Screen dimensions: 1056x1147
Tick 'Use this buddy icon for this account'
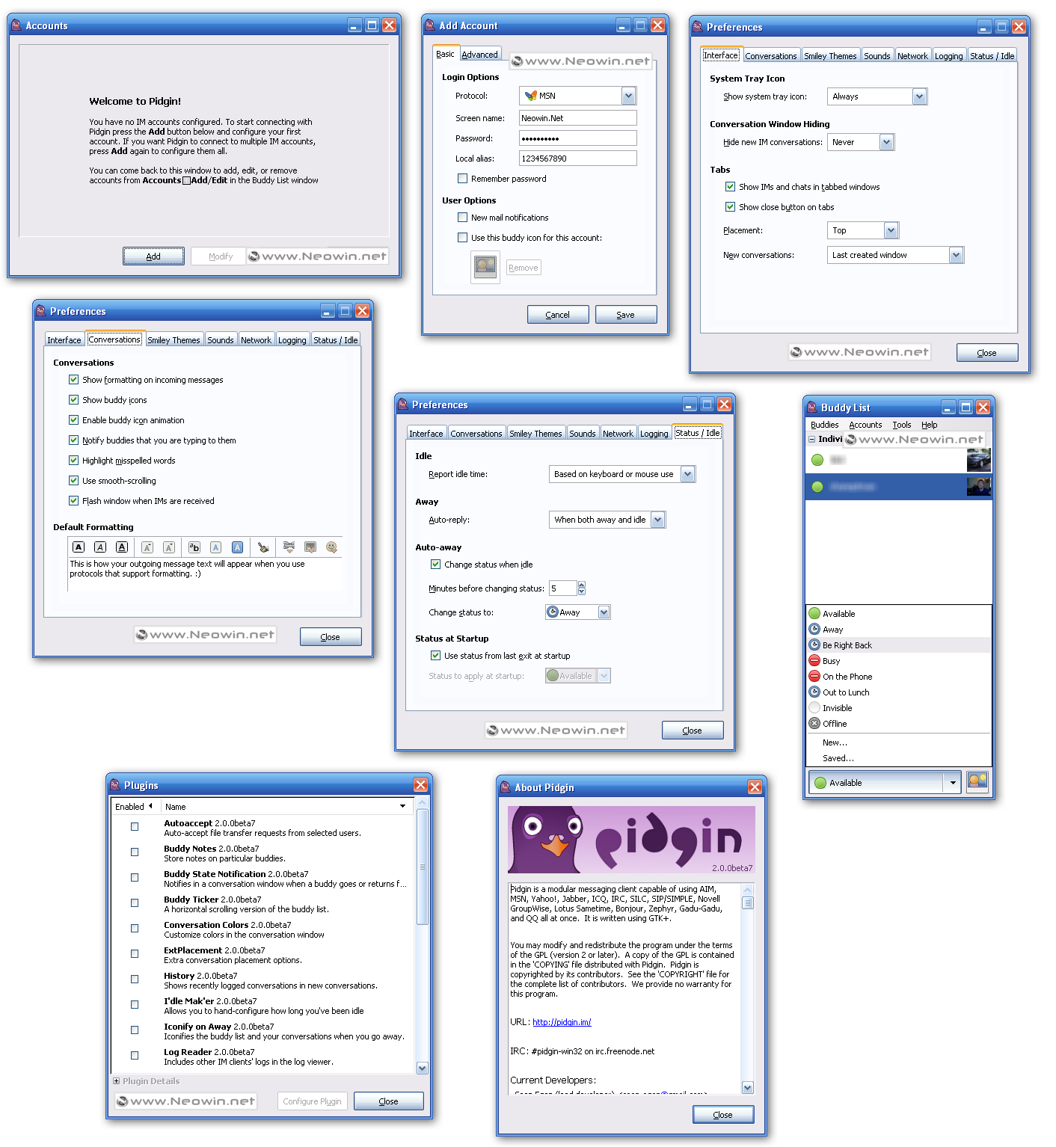[x=463, y=238]
